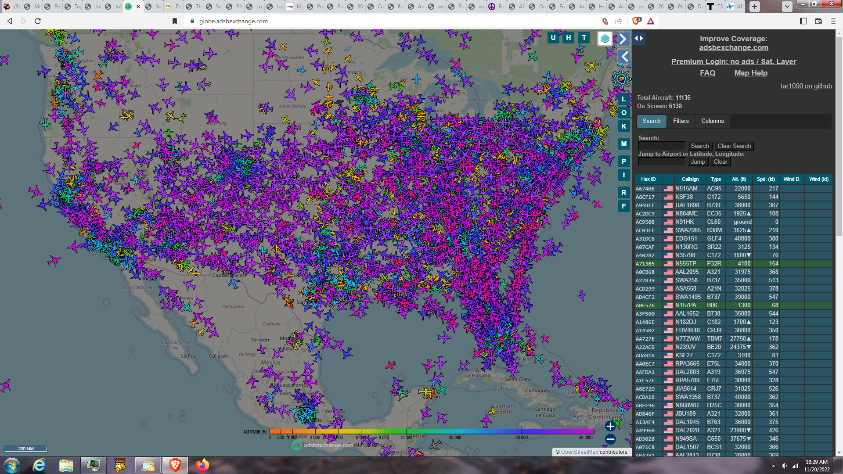Open the browser main menu
This screenshot has height=474, width=843.
(x=833, y=21)
